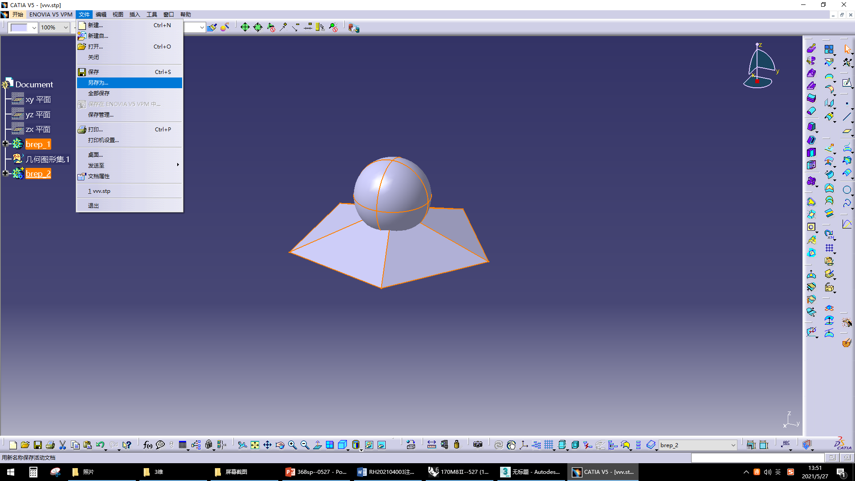Open the 100% opacity dropdown
Image resolution: width=855 pixels, height=481 pixels.
pyautogui.click(x=65, y=28)
